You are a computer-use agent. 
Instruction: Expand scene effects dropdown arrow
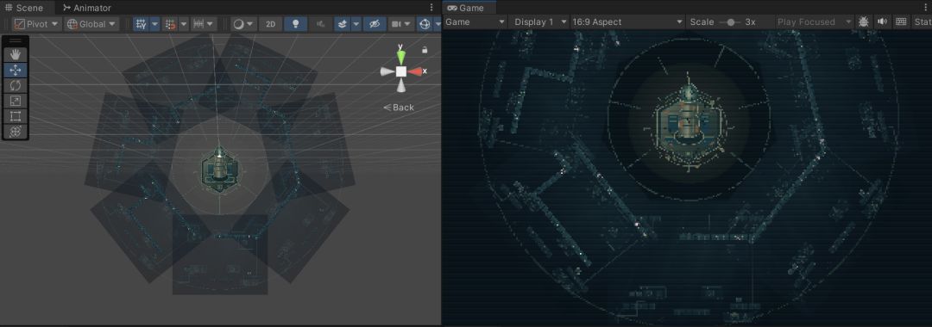(x=356, y=24)
